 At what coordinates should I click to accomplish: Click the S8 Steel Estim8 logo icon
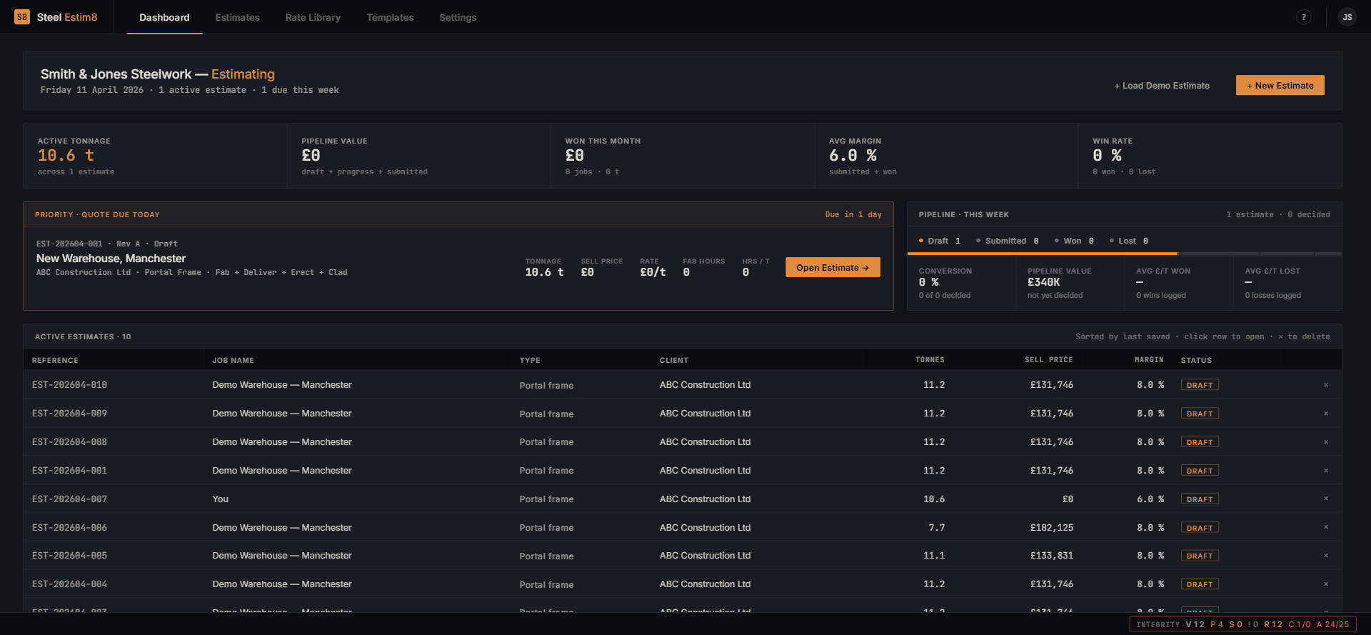[22, 17]
